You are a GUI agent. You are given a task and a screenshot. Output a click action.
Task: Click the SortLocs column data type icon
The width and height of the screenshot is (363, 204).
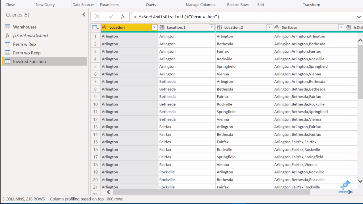click(277, 27)
